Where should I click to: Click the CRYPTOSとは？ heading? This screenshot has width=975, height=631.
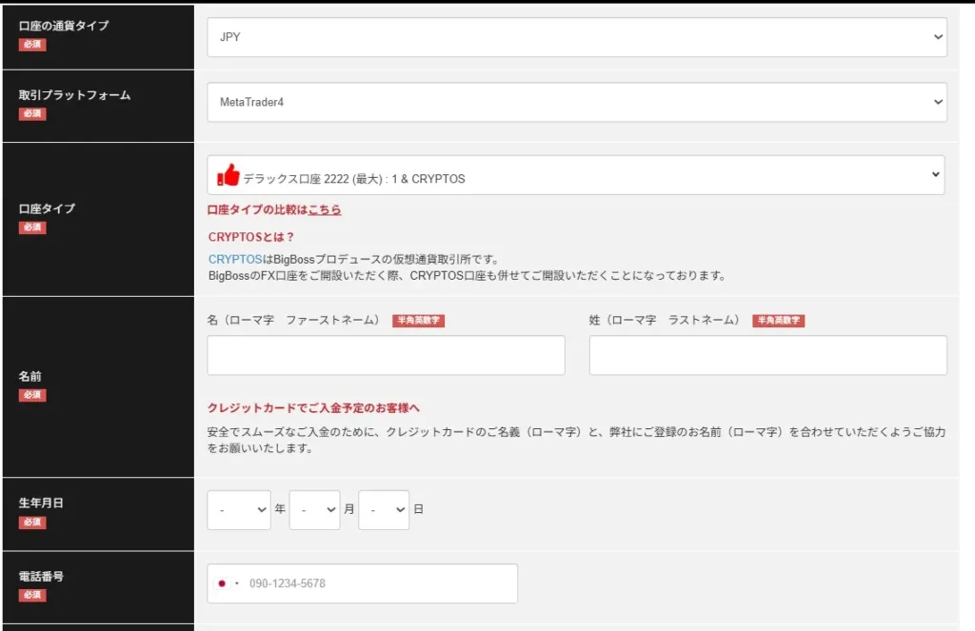(x=251, y=237)
